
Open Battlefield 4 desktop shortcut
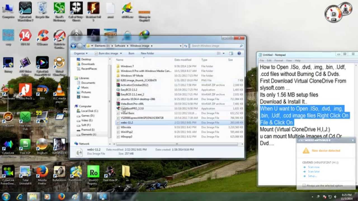(60, 146)
